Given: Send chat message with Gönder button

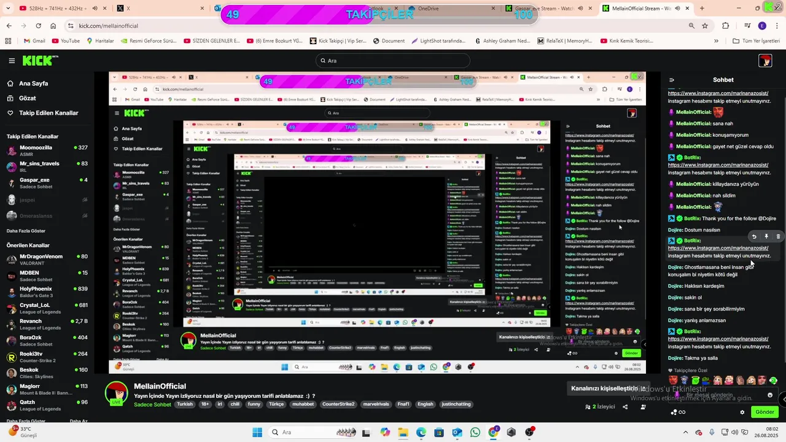Looking at the screenshot, I should click(x=765, y=413).
